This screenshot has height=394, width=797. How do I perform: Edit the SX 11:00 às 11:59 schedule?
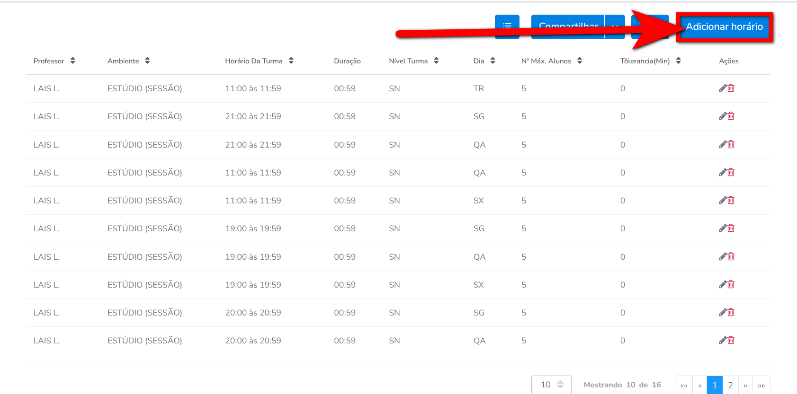(723, 201)
